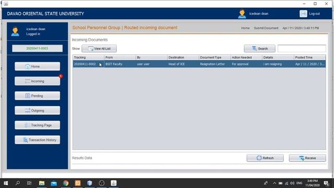The width and height of the screenshot is (334, 188).
Task: Focus the search text field
Action: pos(302,49)
